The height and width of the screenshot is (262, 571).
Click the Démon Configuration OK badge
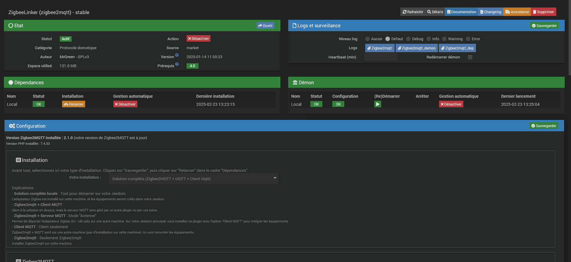point(338,104)
